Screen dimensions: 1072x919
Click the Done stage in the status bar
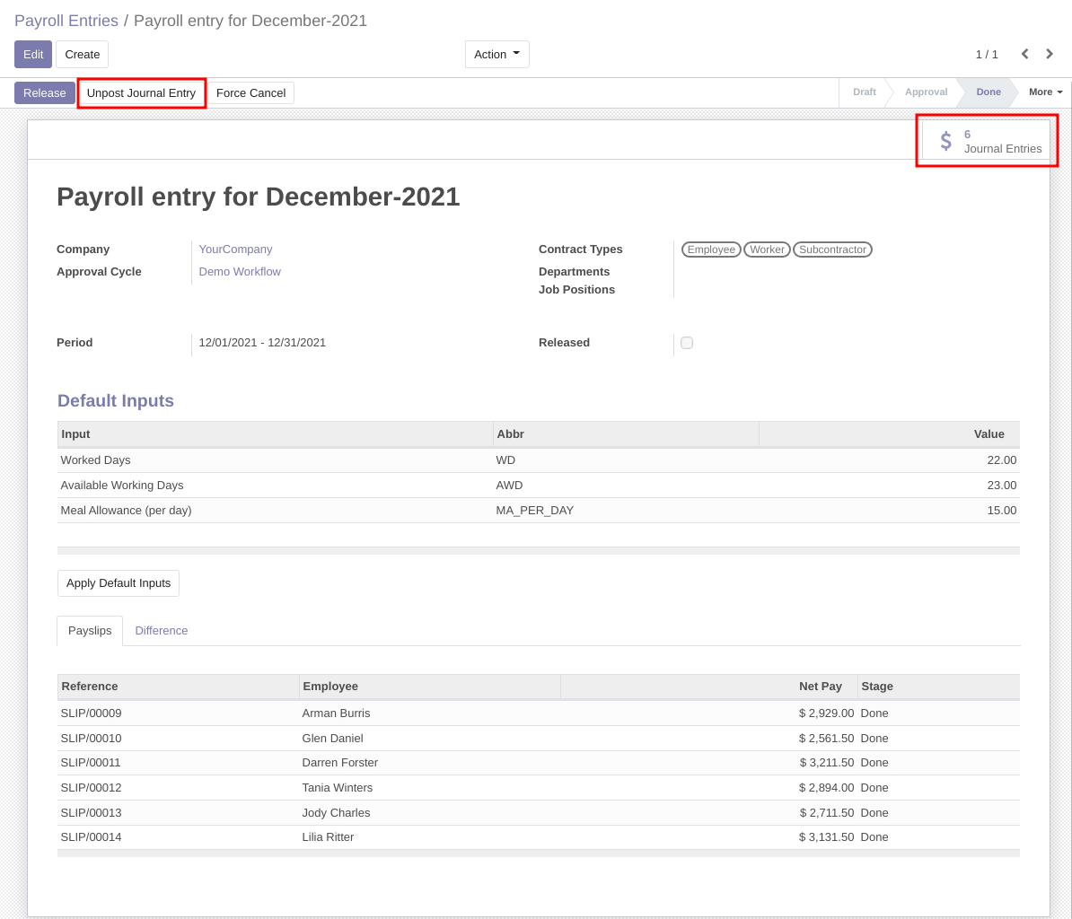click(x=988, y=92)
